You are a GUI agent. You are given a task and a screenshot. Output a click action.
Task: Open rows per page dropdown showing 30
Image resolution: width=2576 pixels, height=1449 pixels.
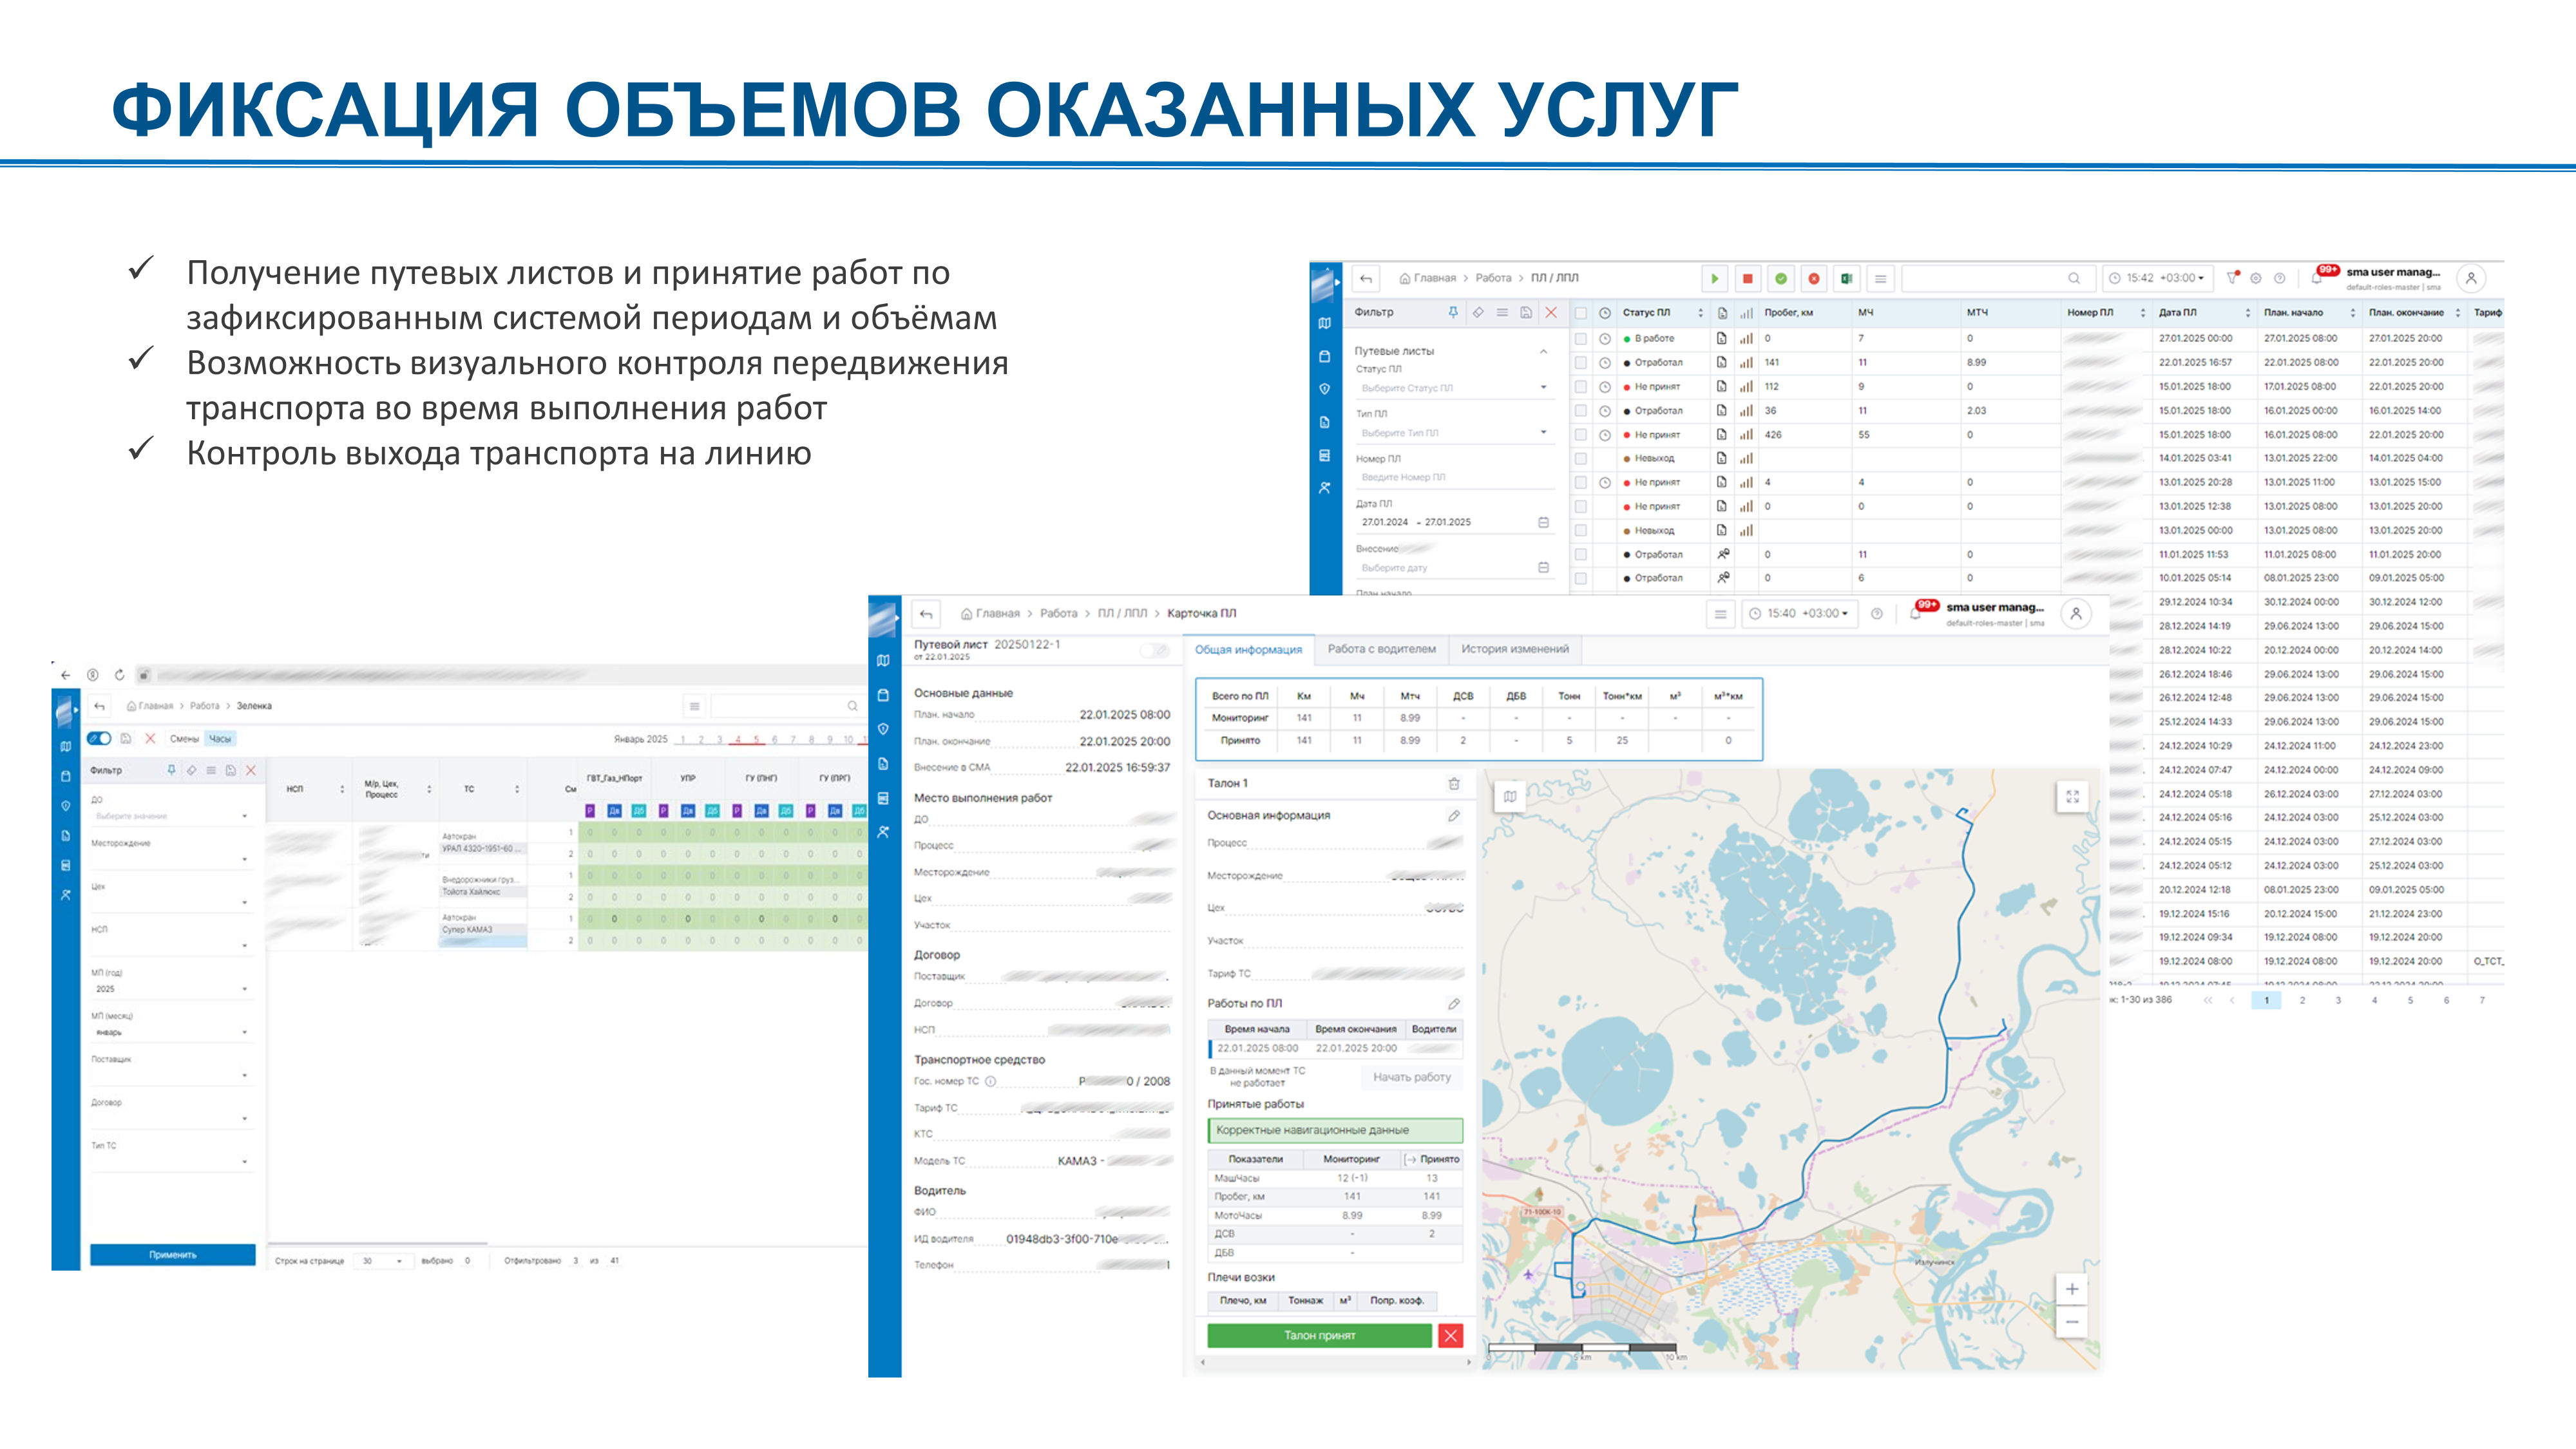383,1261
